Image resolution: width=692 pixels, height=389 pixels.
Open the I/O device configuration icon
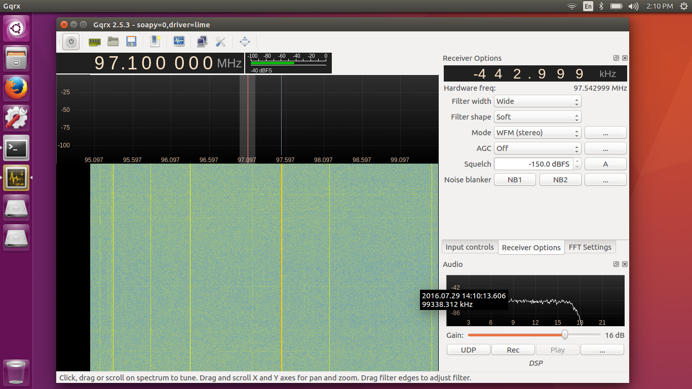95,42
